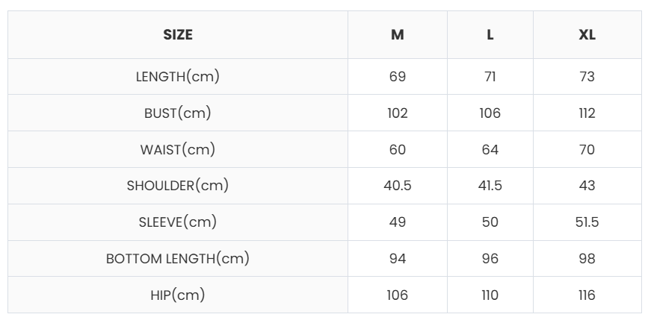The width and height of the screenshot is (651, 323).
Task: Click the XL sleeve value 51.5
Action: point(587,222)
